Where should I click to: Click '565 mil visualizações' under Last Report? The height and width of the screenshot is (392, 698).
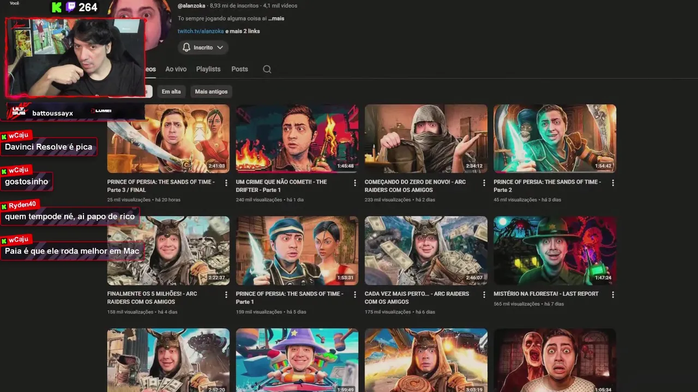click(x=516, y=304)
